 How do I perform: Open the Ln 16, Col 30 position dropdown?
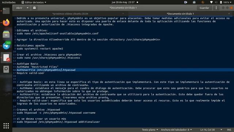pyautogui.click(x=211, y=130)
